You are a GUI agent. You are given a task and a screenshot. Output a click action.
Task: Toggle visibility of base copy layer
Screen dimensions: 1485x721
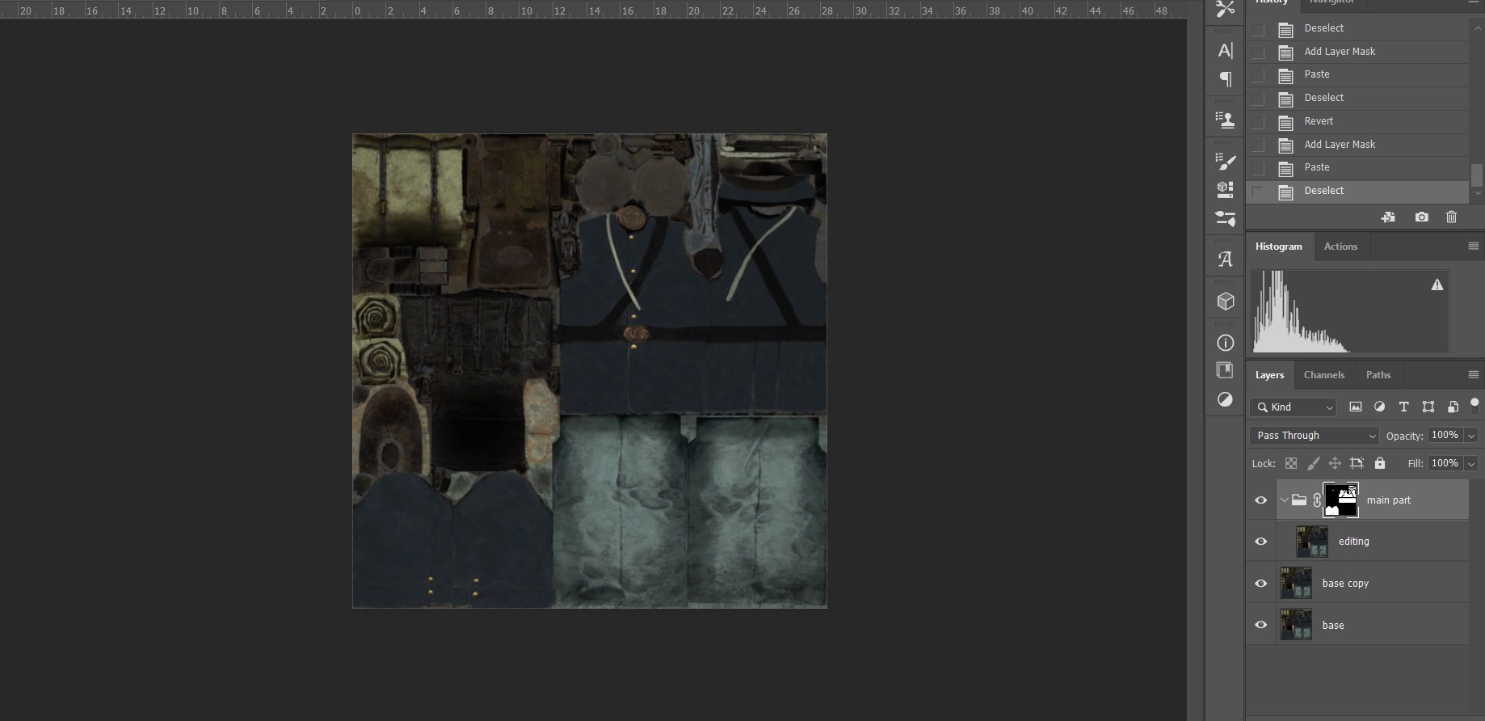tap(1260, 584)
